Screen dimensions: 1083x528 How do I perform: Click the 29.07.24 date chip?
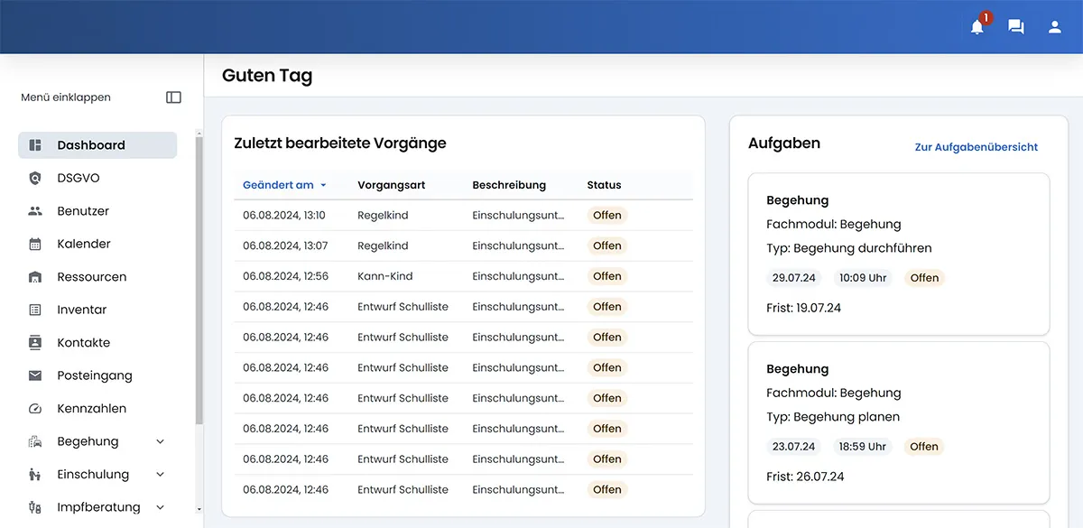[x=794, y=278]
